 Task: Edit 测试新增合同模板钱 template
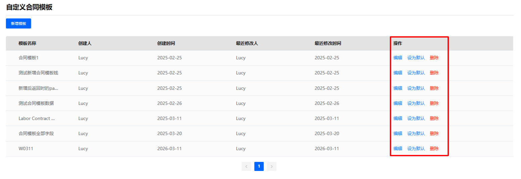point(398,73)
